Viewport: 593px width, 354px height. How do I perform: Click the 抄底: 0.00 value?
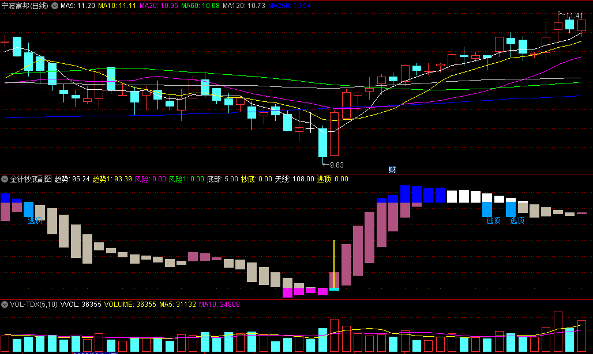click(257, 179)
